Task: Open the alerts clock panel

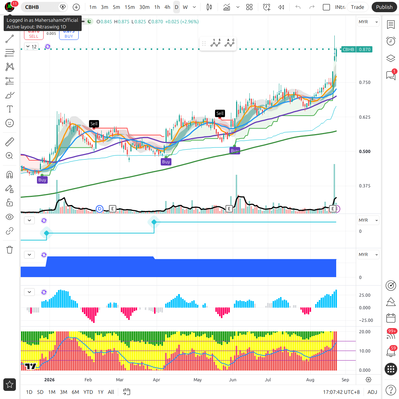Action: (391, 41)
